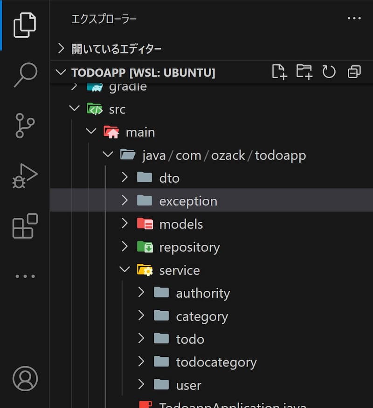
Task: Click the repository folder icon
Action: (145, 247)
